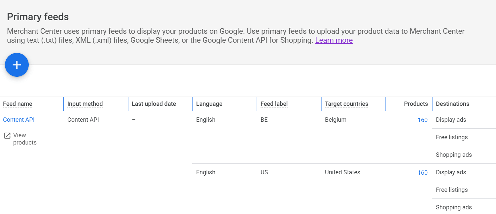Viewport: 496px width, 214px height.
Task: Select Display ads destination for United States
Action: (x=451, y=172)
